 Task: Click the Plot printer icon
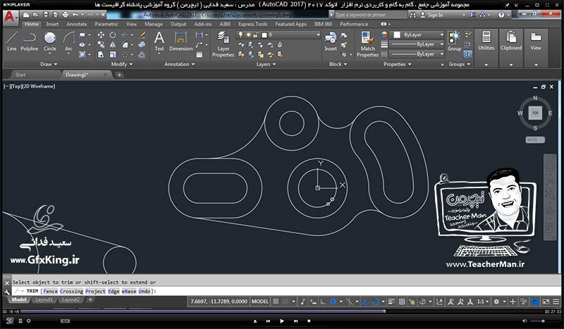coord(65,15)
